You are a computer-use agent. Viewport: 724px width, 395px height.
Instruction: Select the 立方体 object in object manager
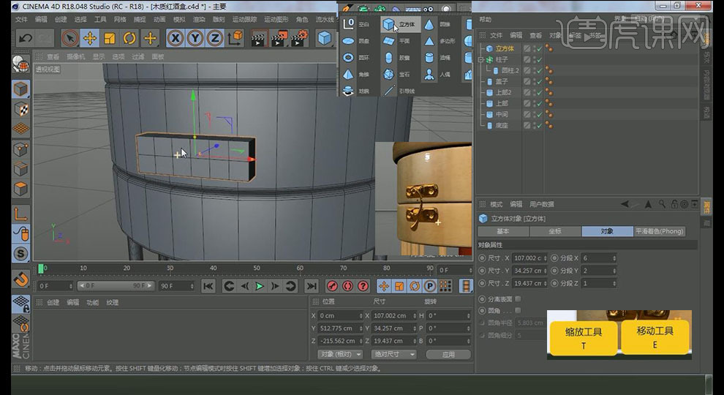(x=505, y=48)
